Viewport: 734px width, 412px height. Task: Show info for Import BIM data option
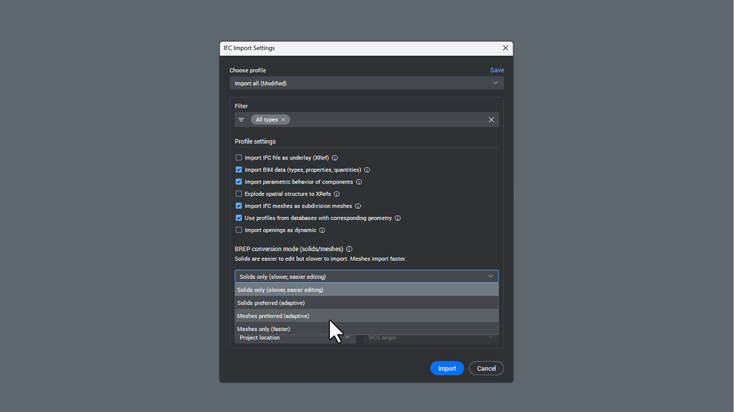pyautogui.click(x=367, y=170)
